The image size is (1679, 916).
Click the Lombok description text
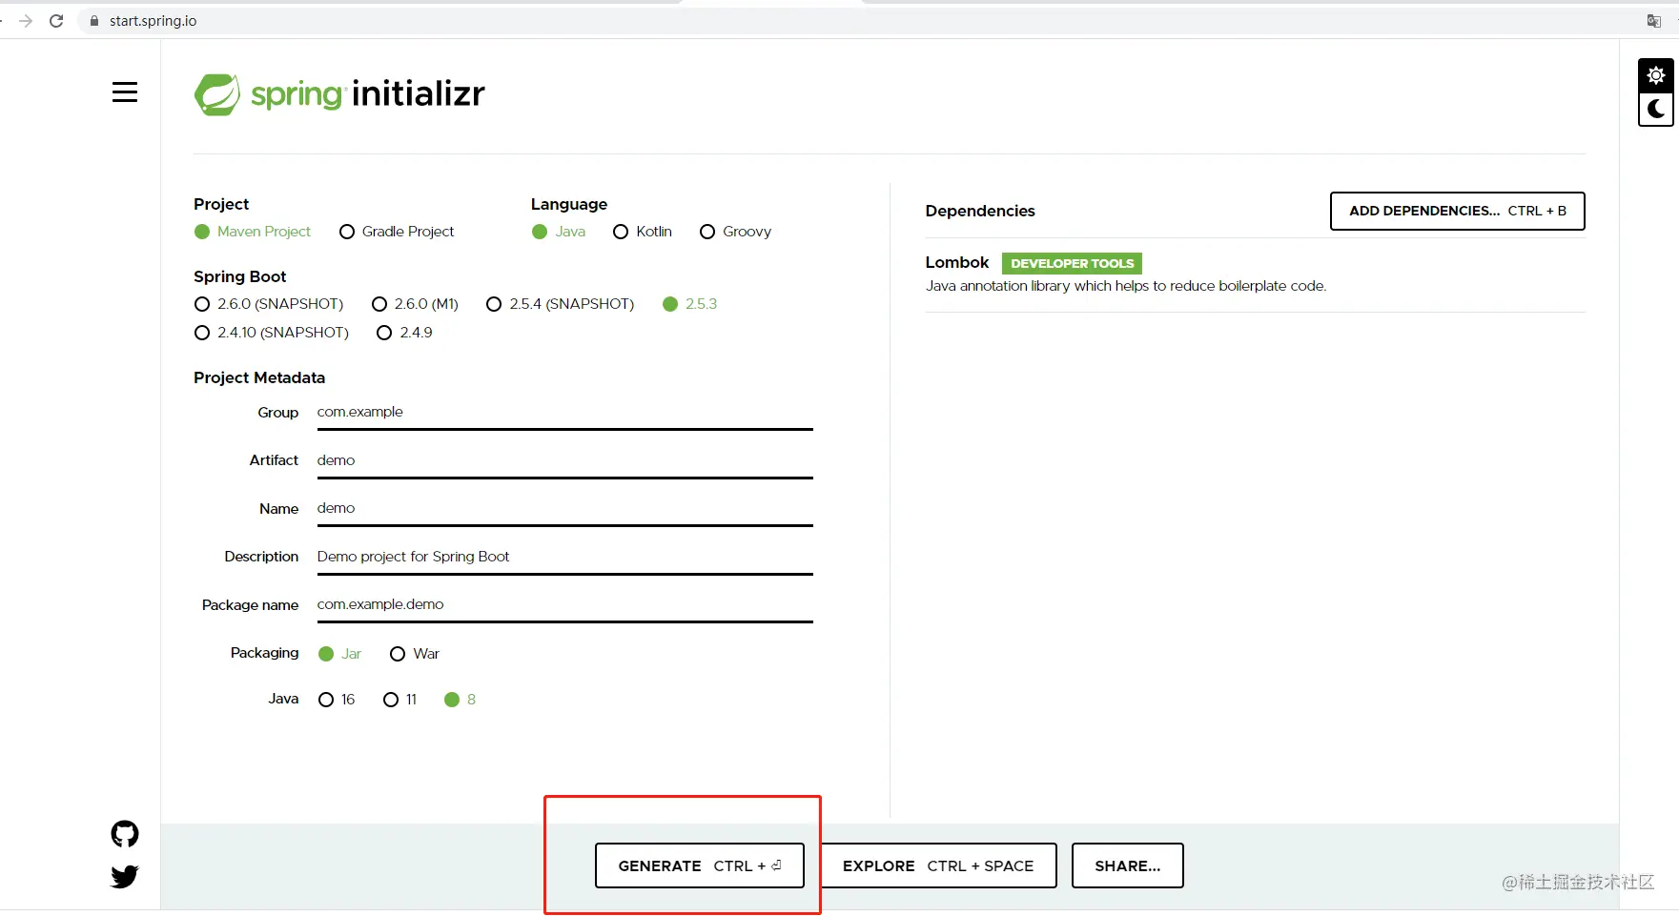(x=1126, y=286)
